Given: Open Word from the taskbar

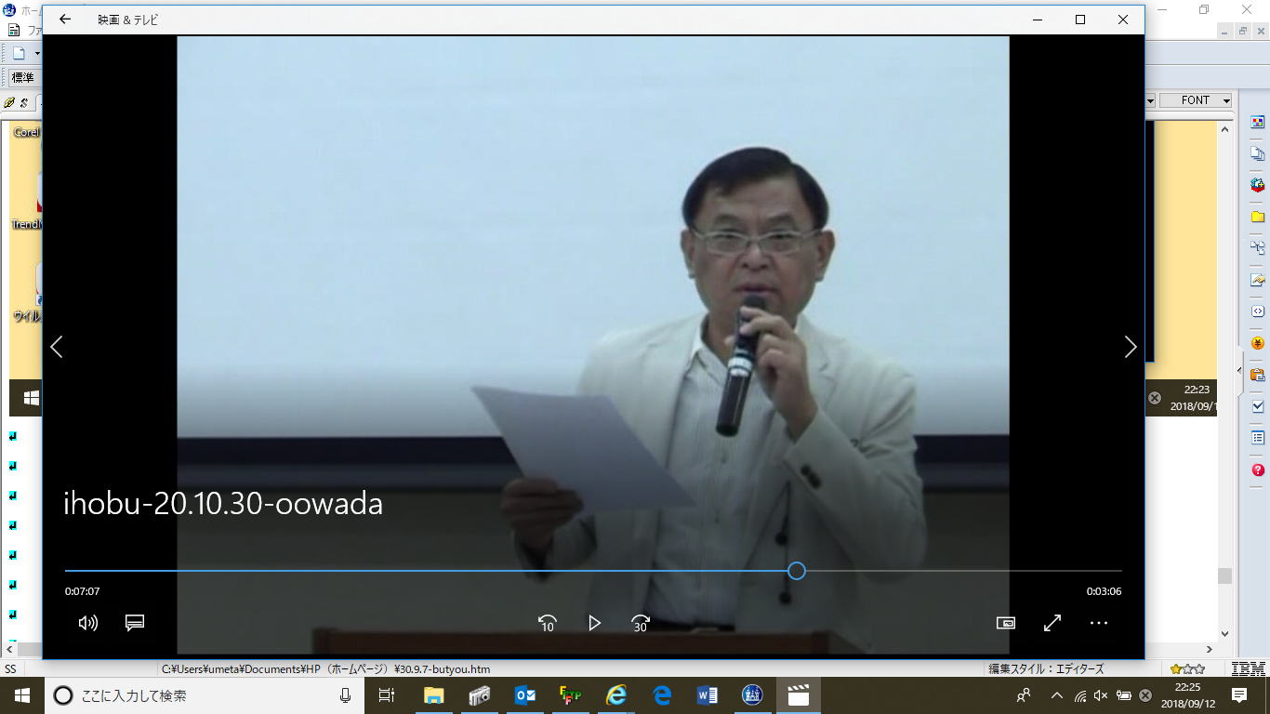Looking at the screenshot, I should point(707,695).
